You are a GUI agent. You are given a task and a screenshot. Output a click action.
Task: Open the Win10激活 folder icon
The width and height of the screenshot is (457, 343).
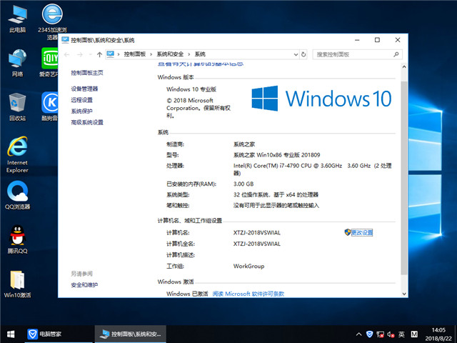tap(17, 282)
